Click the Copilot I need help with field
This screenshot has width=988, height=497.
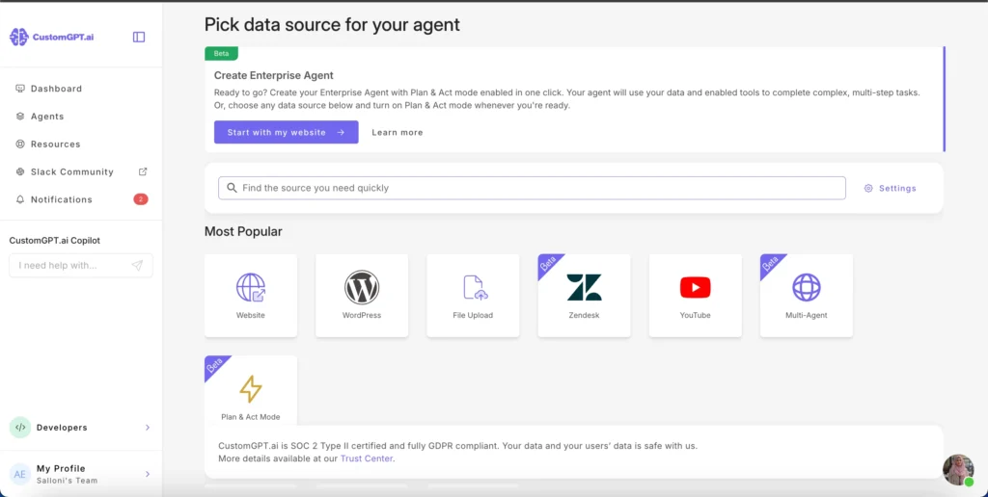pyautogui.click(x=81, y=266)
